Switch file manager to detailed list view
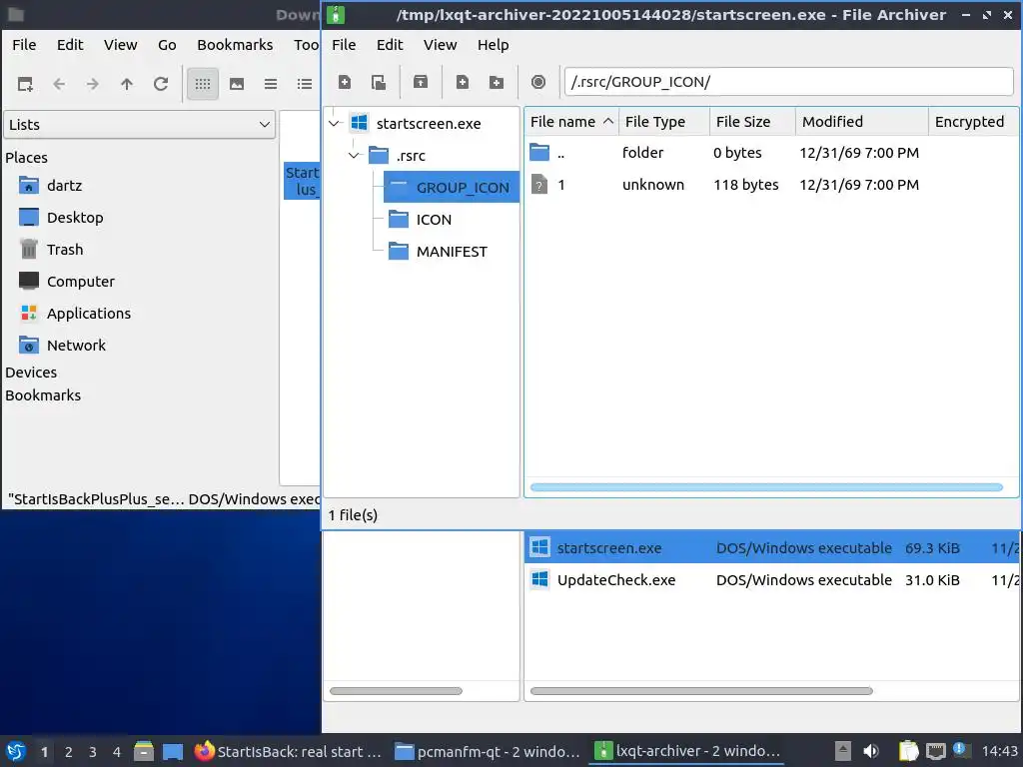This screenshot has width=1023, height=767. point(305,84)
